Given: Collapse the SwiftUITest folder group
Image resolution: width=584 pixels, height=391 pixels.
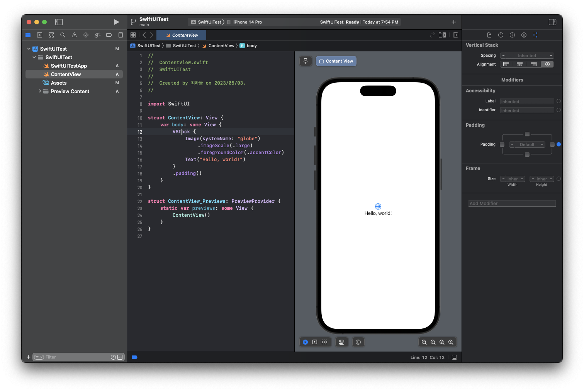Looking at the screenshot, I should click(34, 57).
